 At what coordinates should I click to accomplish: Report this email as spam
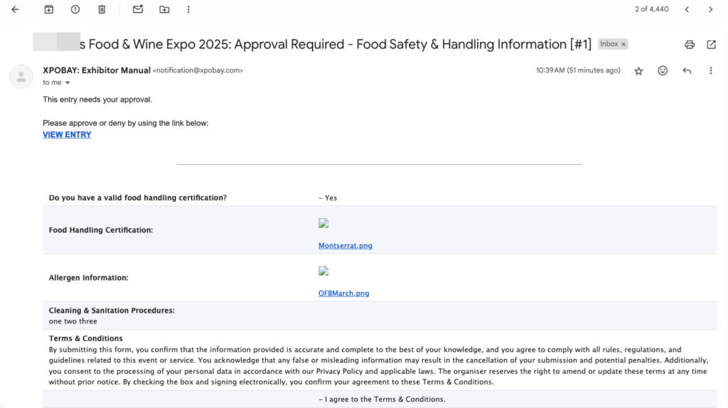pyautogui.click(x=75, y=9)
